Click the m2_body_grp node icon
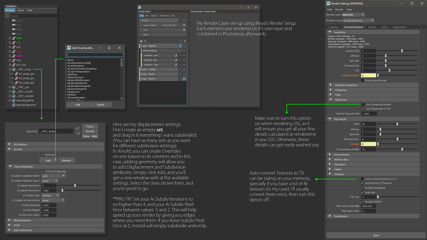 pyautogui.click(x=16, y=78)
